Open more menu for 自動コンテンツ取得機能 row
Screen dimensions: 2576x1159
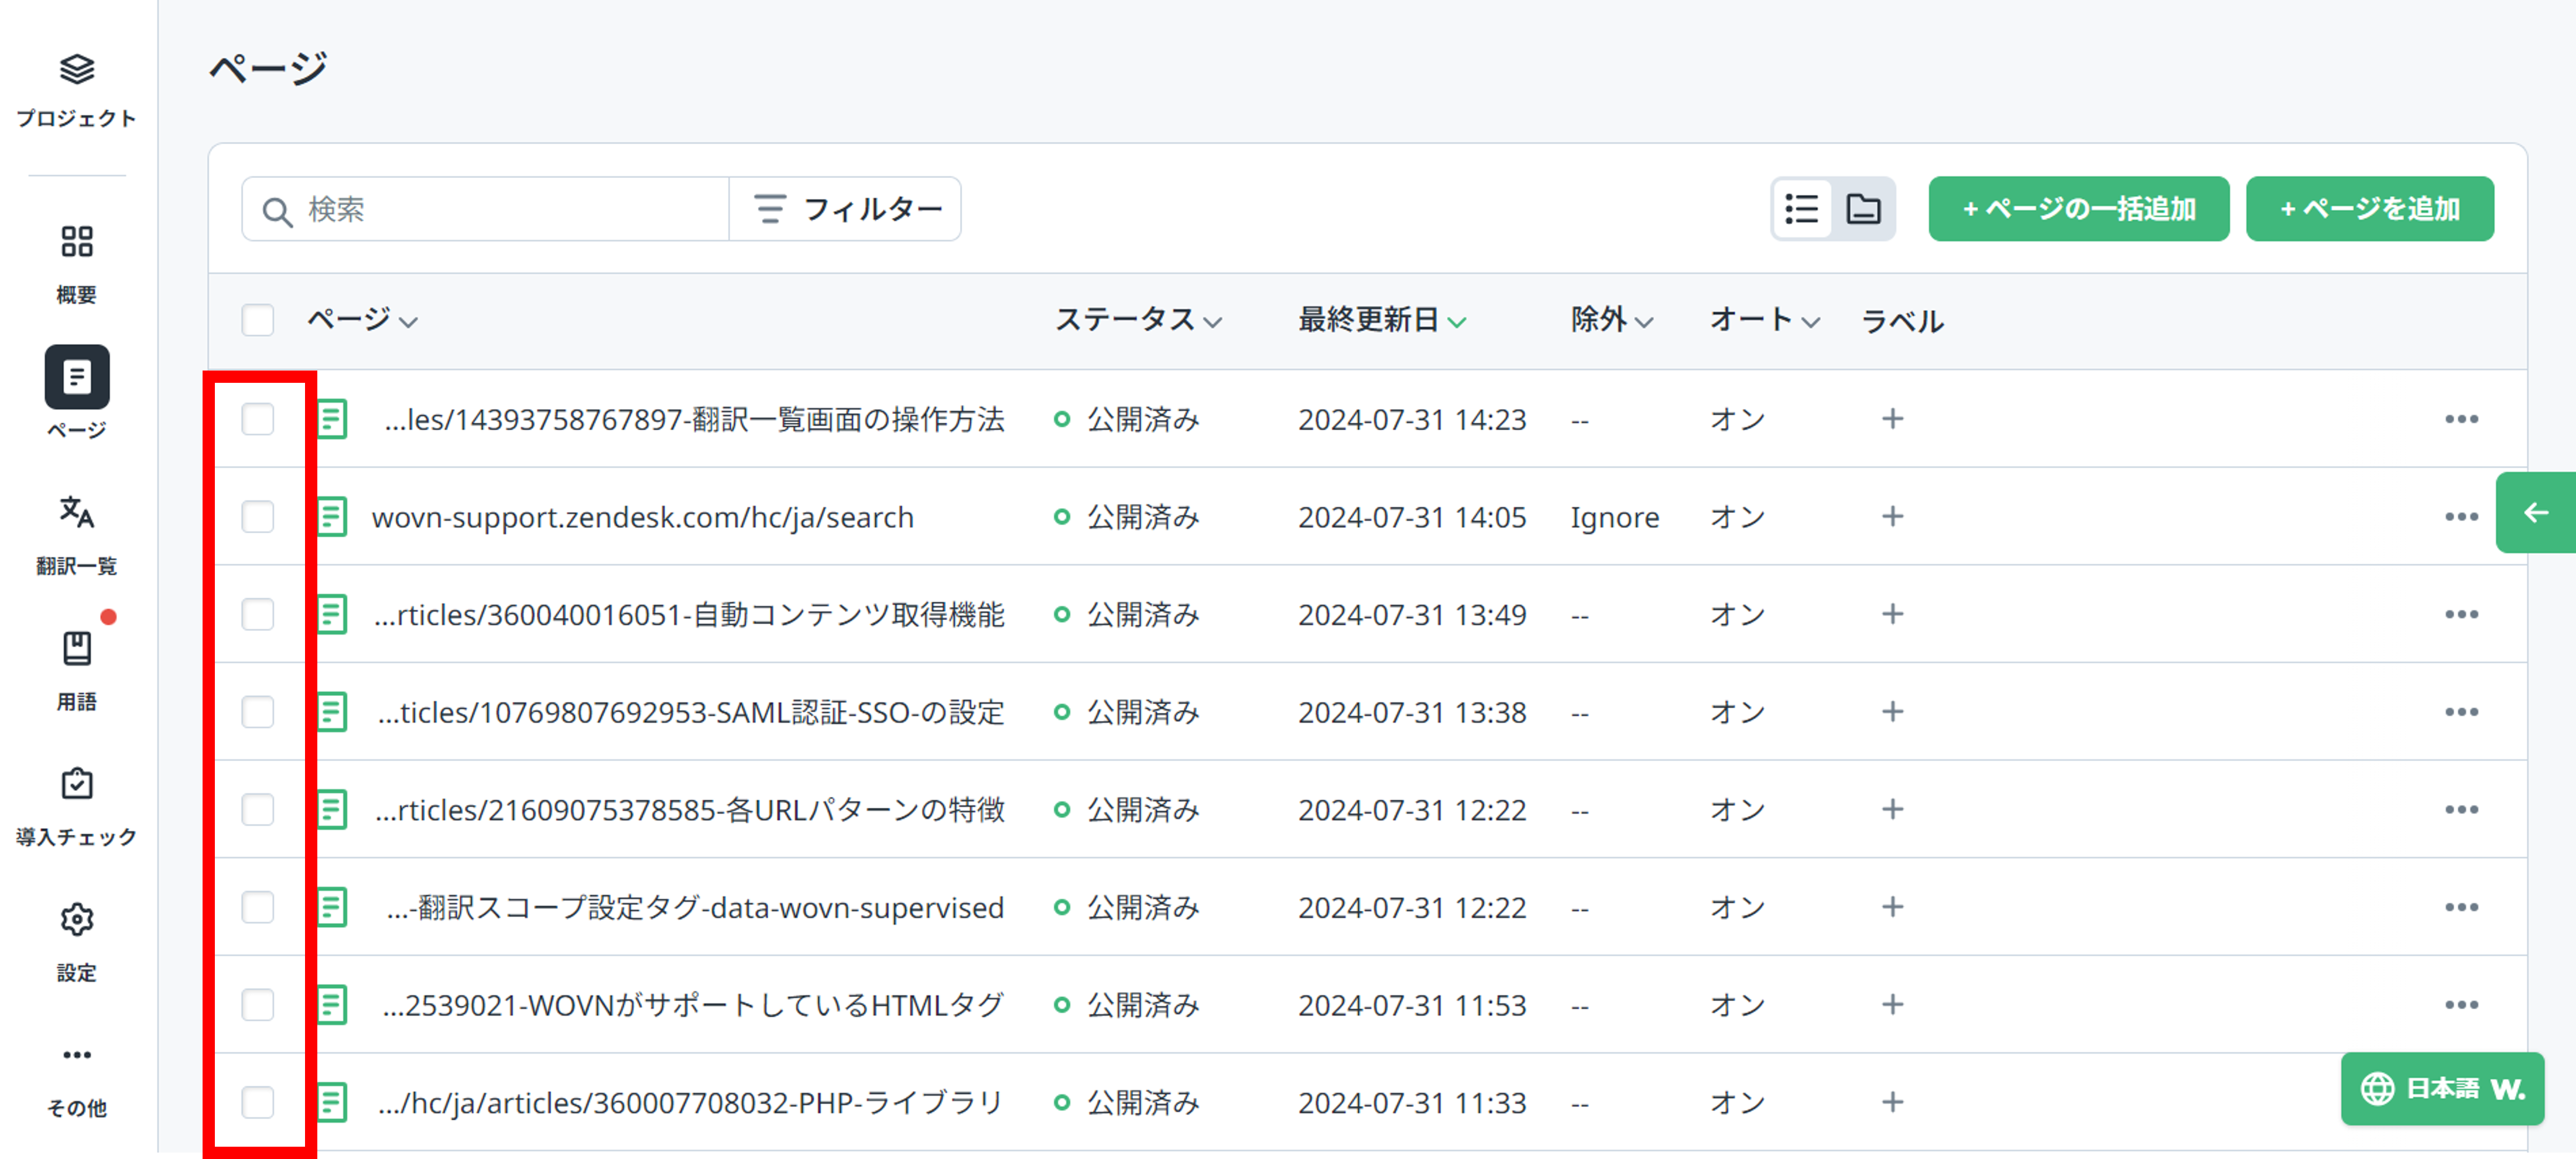point(2461,614)
